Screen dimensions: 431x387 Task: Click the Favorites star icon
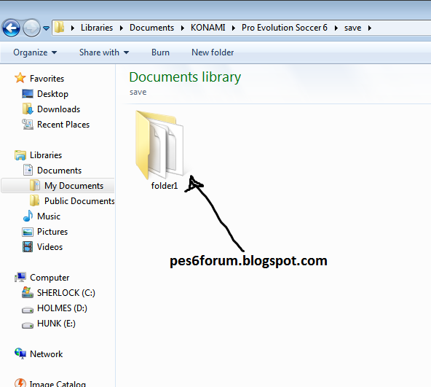pyautogui.click(x=20, y=78)
